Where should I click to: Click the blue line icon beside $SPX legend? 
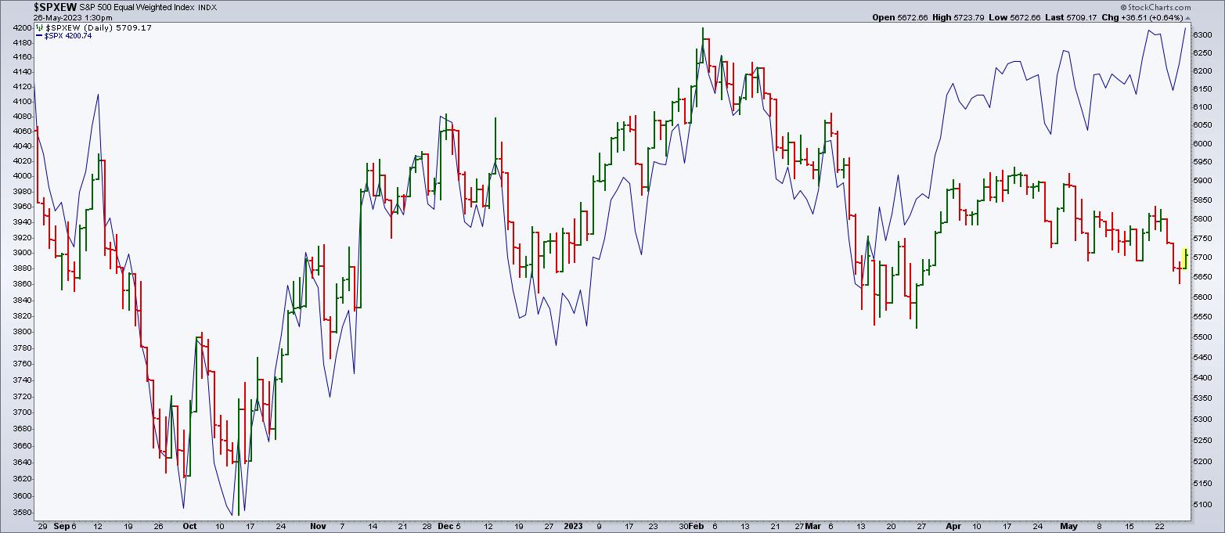(x=38, y=35)
